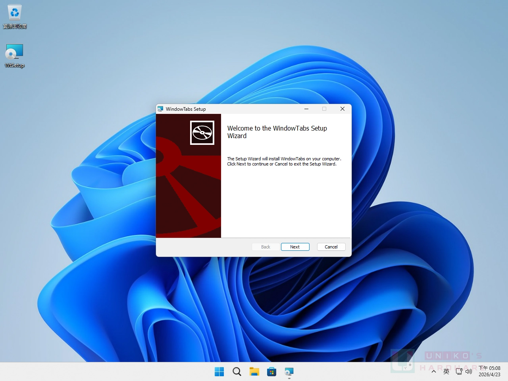Click Next in WindowTabs Setup wizard

point(295,247)
